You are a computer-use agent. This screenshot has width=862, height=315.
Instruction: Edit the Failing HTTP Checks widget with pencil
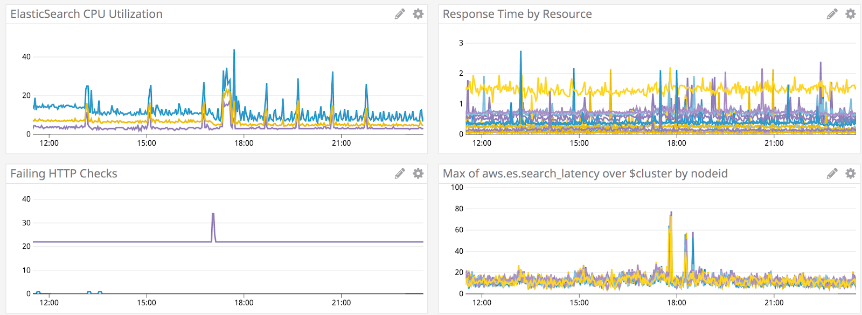coord(400,174)
